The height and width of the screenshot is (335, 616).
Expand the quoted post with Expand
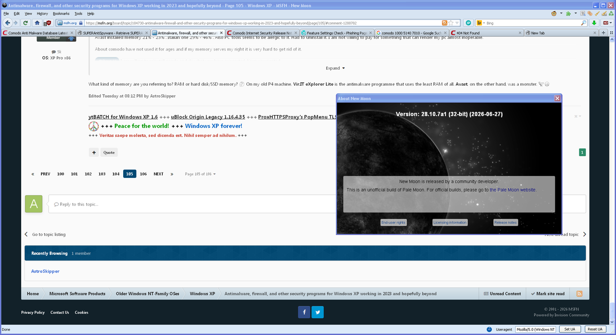(x=335, y=68)
